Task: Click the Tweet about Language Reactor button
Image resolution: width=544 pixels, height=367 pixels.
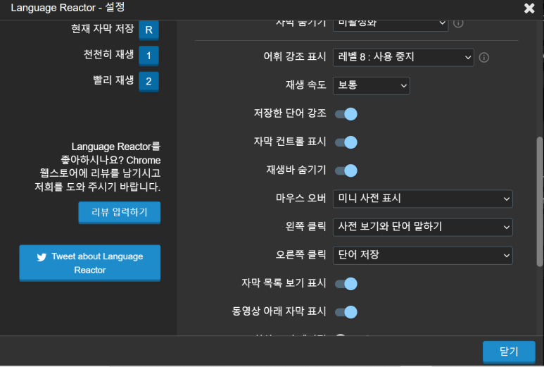Action: click(90, 263)
